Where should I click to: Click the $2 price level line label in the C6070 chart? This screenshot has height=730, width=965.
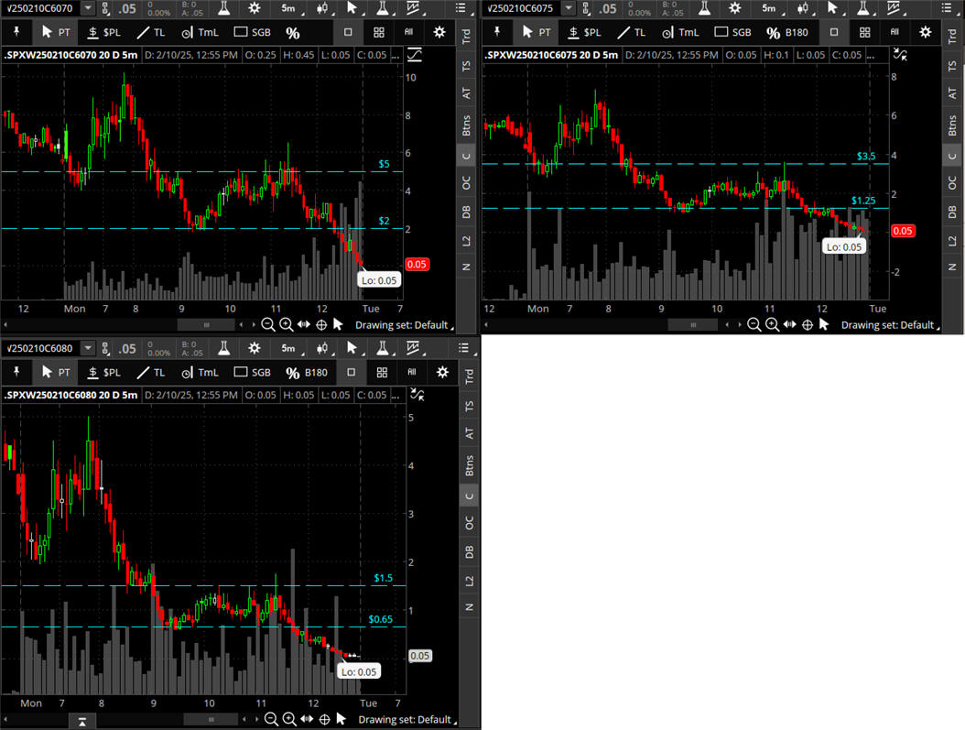click(384, 221)
